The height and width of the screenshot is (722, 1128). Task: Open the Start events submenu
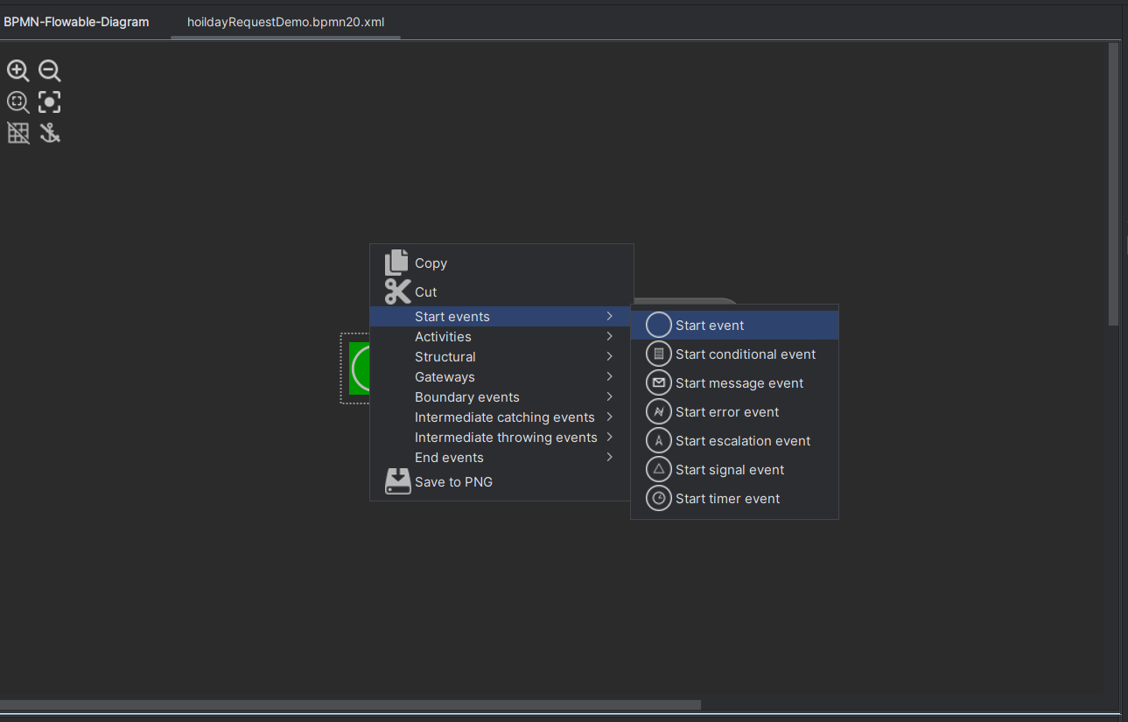501,317
